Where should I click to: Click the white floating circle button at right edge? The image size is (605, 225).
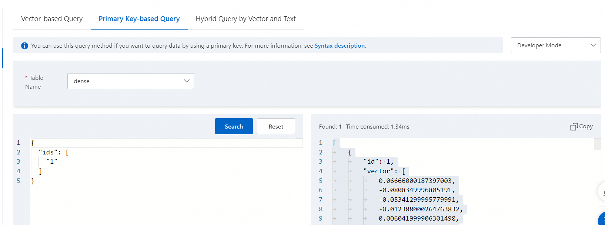(602, 191)
